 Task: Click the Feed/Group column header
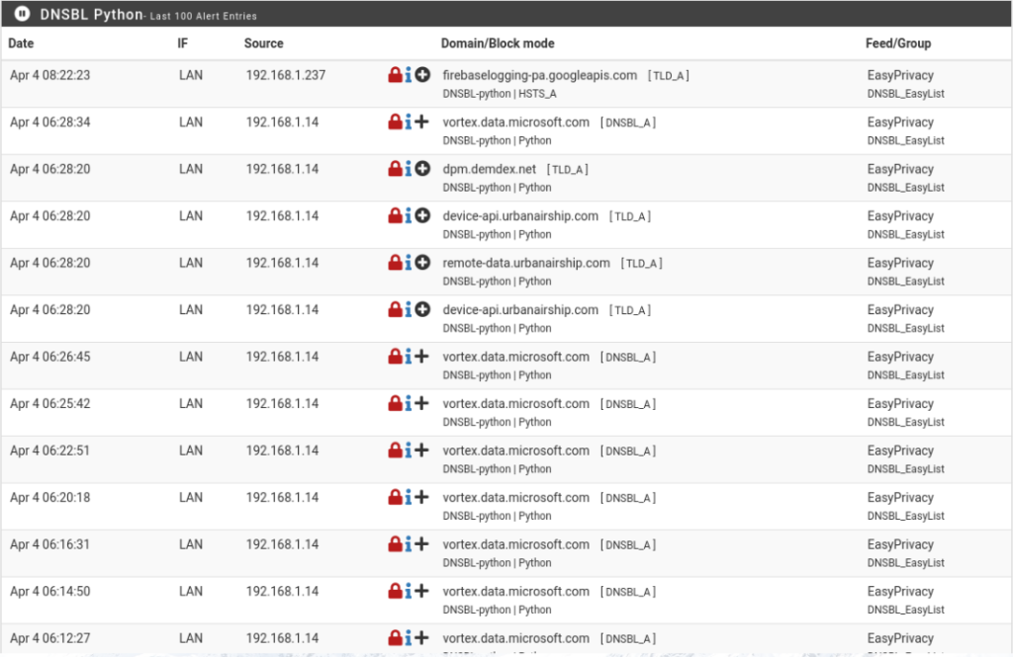point(898,43)
